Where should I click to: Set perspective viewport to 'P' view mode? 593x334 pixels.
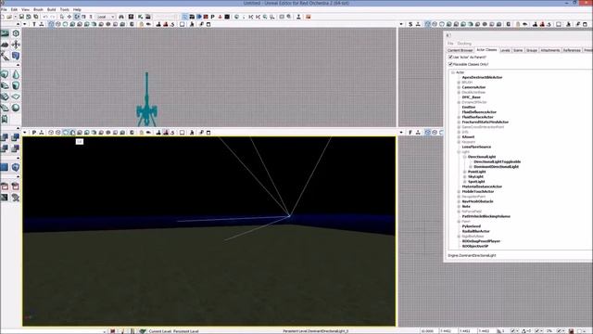[x=34, y=133]
